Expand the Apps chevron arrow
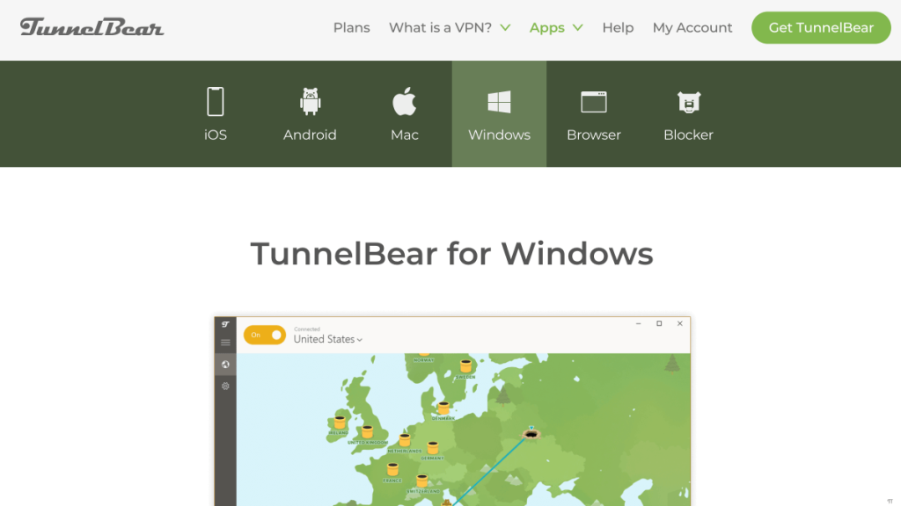The width and height of the screenshot is (901, 506). [577, 27]
